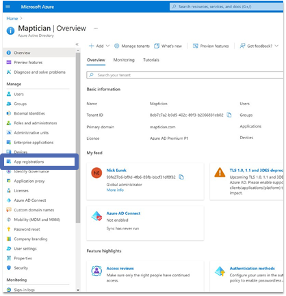Click the Applications label in Basic information

tap(250, 126)
